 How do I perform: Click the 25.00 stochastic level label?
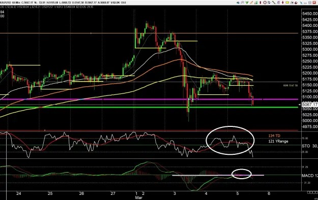305,152
